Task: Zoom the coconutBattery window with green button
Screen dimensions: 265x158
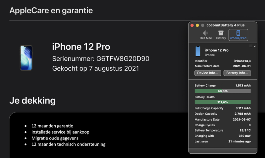Action: [x=202, y=25]
